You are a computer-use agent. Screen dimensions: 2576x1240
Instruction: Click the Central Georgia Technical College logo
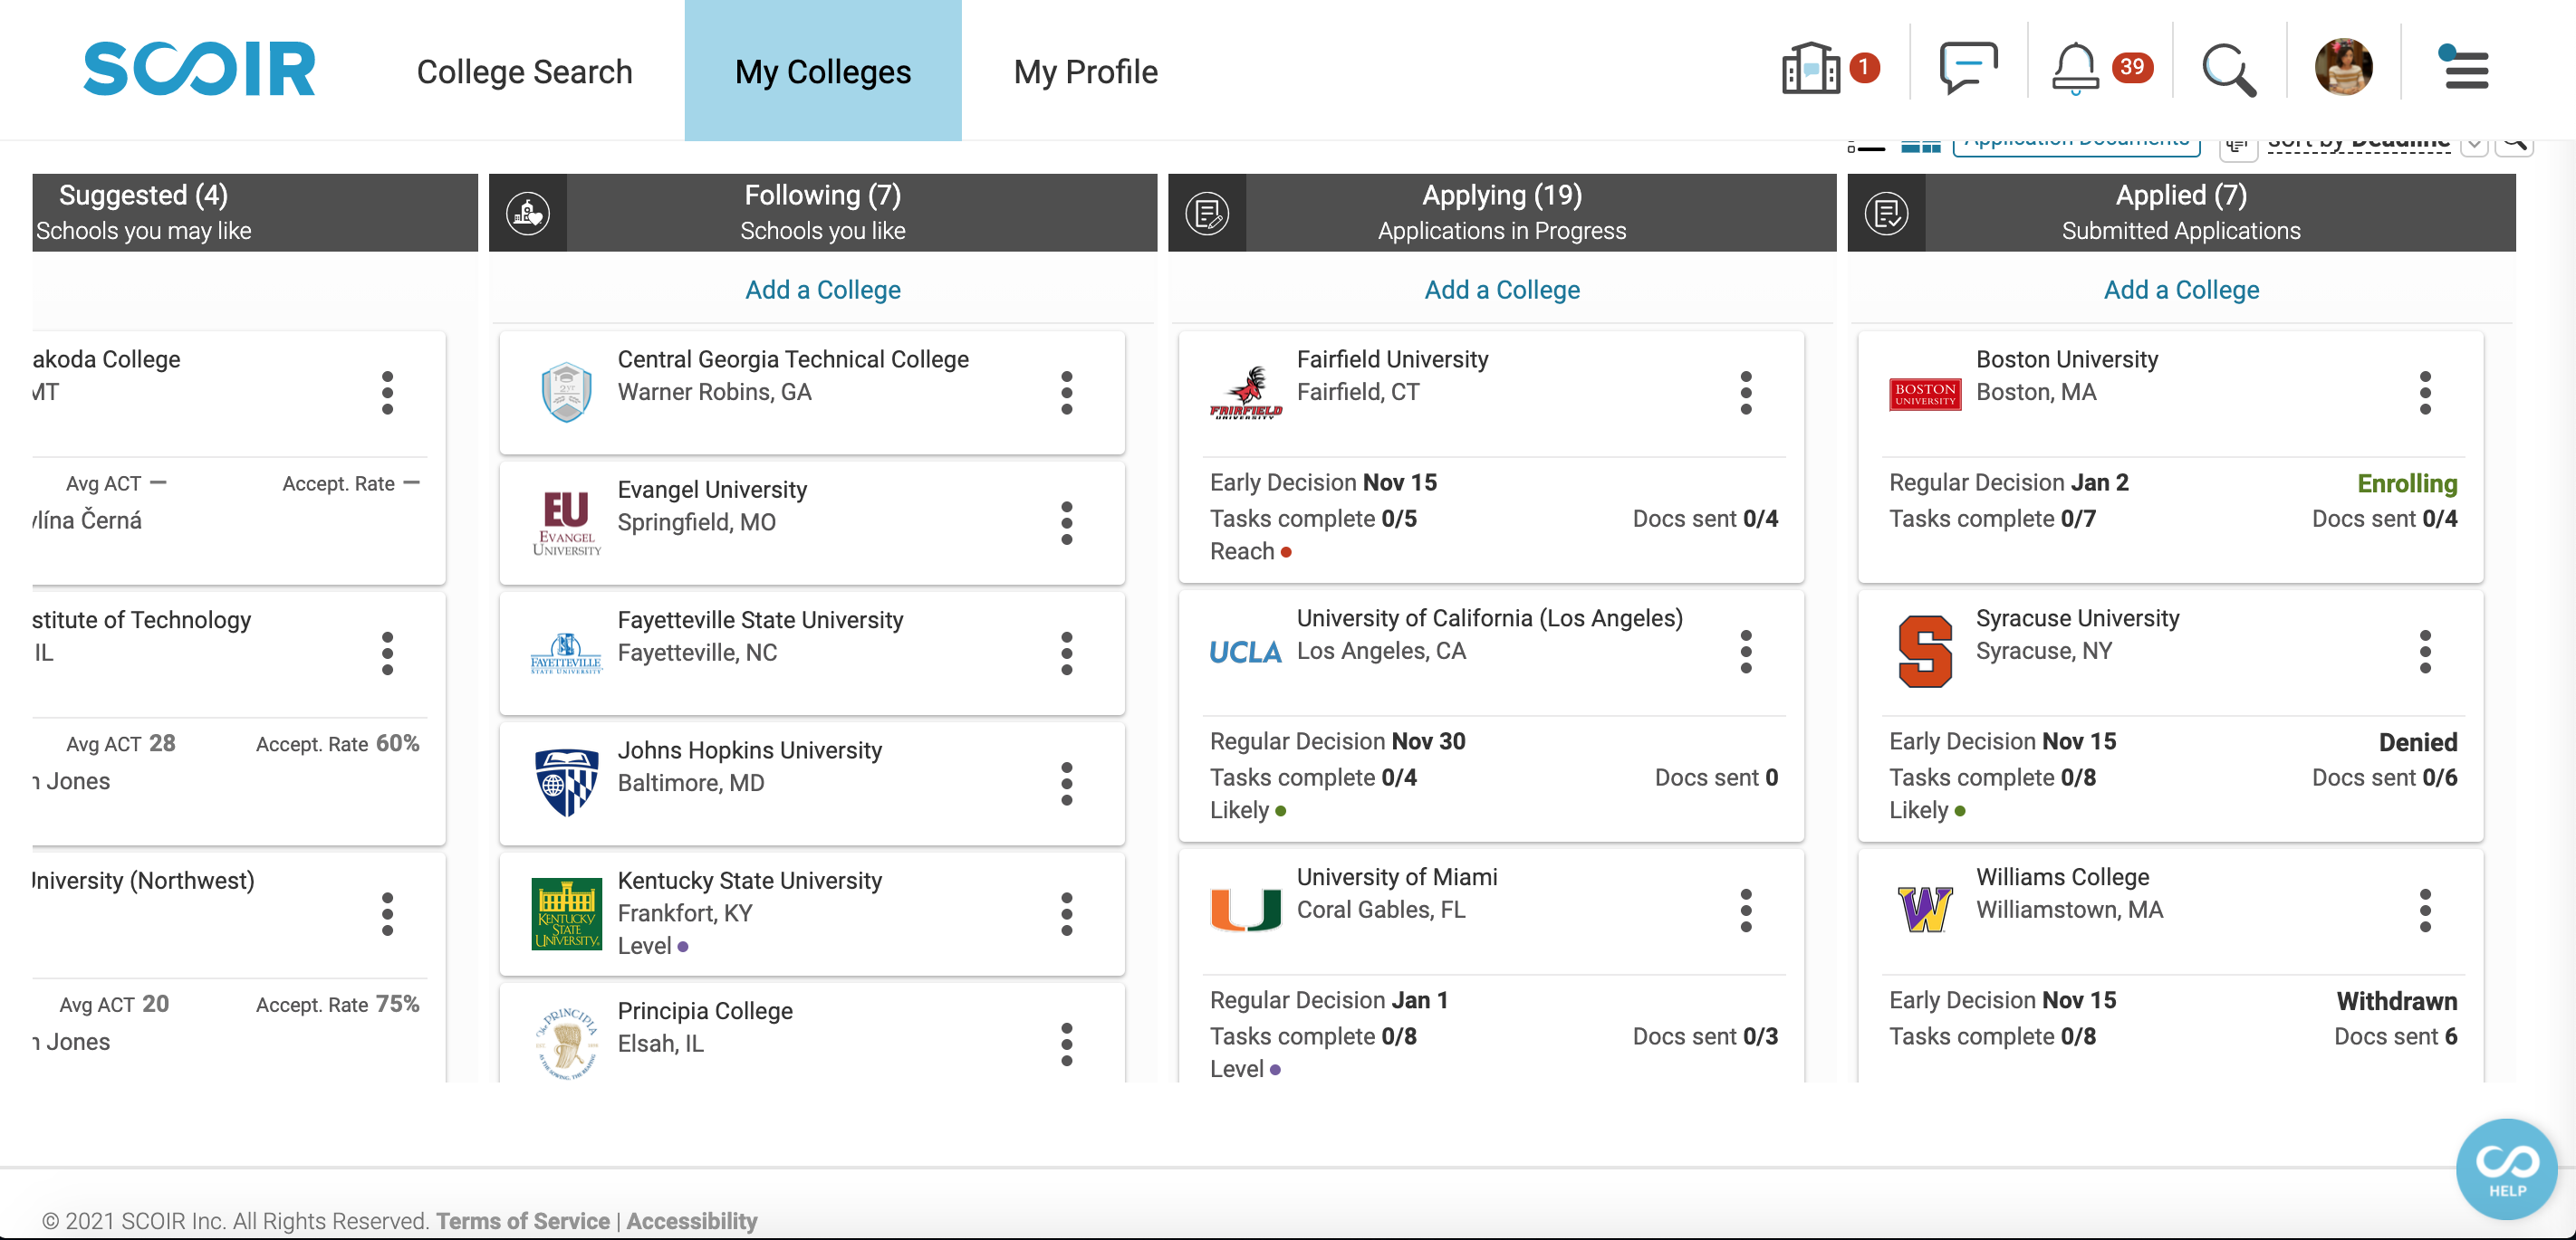coord(566,392)
